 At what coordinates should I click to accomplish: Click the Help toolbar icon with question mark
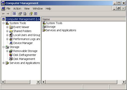point(31,14)
